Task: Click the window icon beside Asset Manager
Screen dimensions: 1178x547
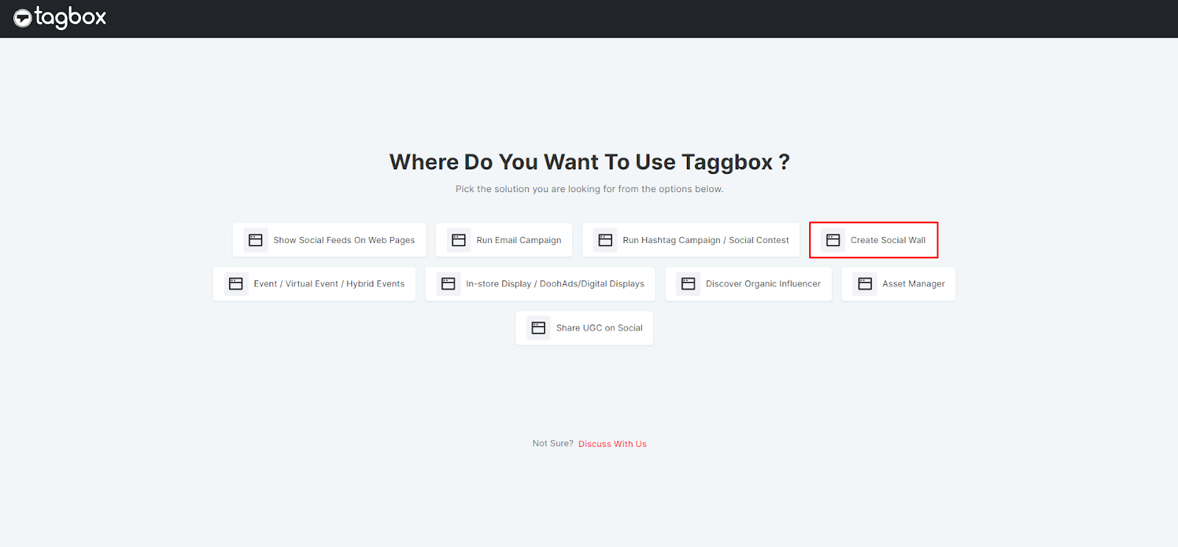Action: click(865, 283)
